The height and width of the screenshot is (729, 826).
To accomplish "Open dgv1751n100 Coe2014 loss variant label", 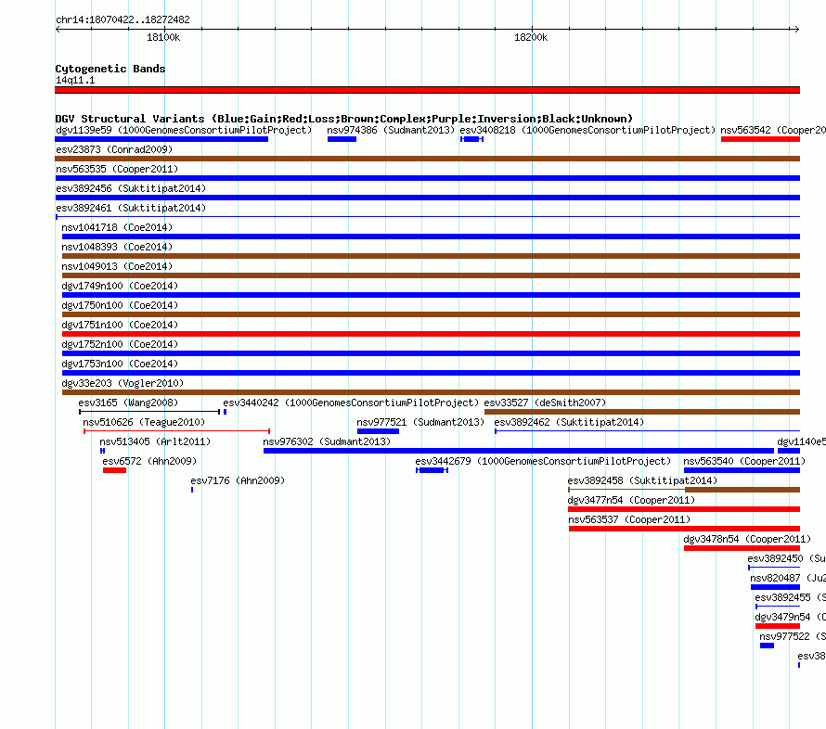I will click(120, 325).
